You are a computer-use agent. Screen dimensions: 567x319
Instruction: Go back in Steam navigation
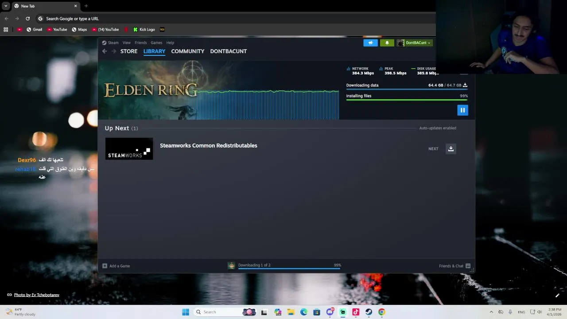pos(105,51)
